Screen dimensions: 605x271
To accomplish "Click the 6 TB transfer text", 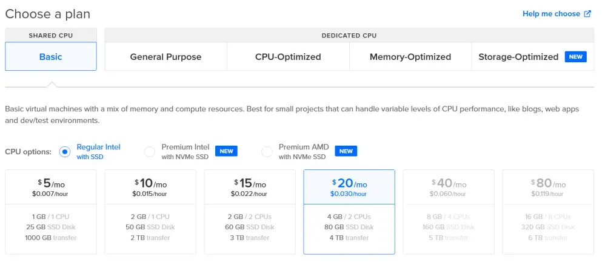I will point(548,238).
